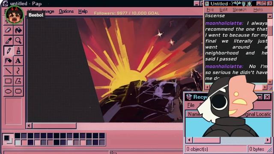Click the Paint title bar app icon
The width and height of the screenshot is (274, 154).
pyautogui.click(x=5, y=3)
